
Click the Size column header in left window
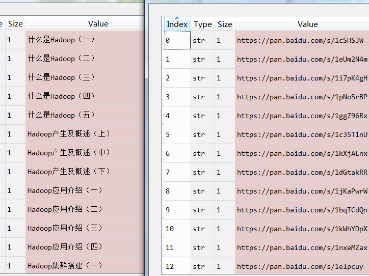(x=15, y=23)
